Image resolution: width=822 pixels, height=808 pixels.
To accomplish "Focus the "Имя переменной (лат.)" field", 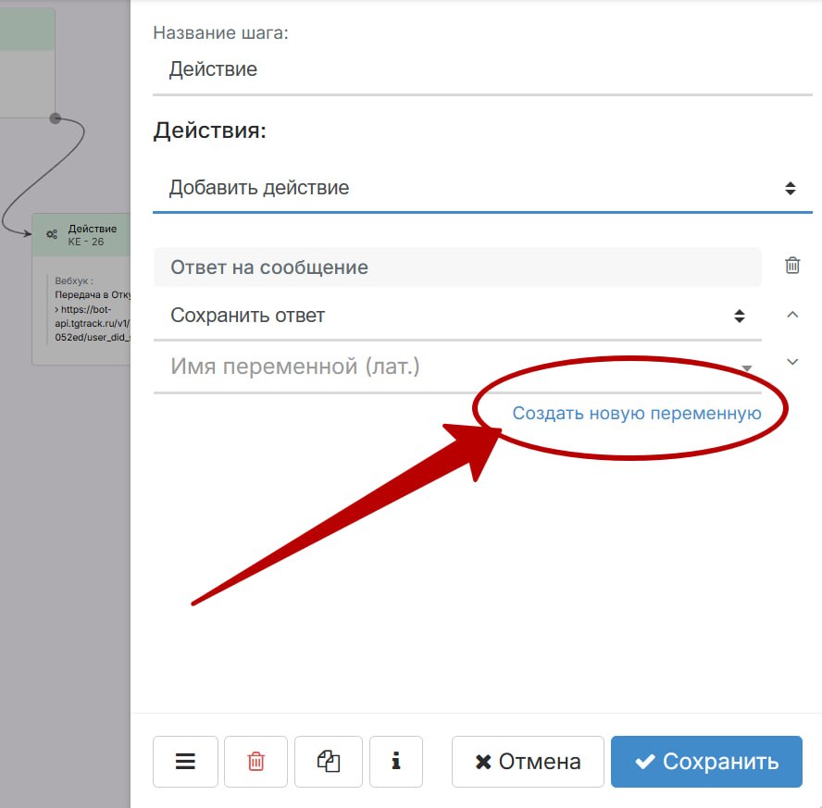I will tap(444, 367).
